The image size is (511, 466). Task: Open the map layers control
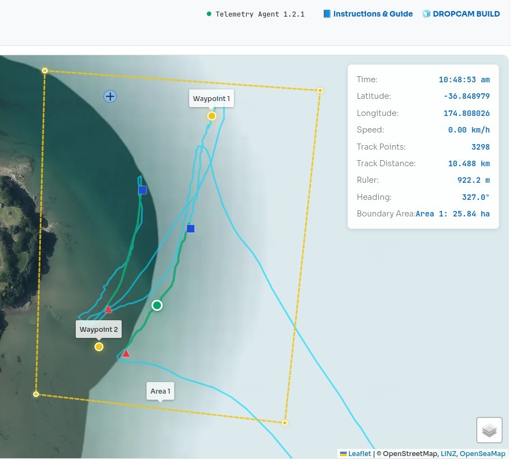tap(489, 430)
